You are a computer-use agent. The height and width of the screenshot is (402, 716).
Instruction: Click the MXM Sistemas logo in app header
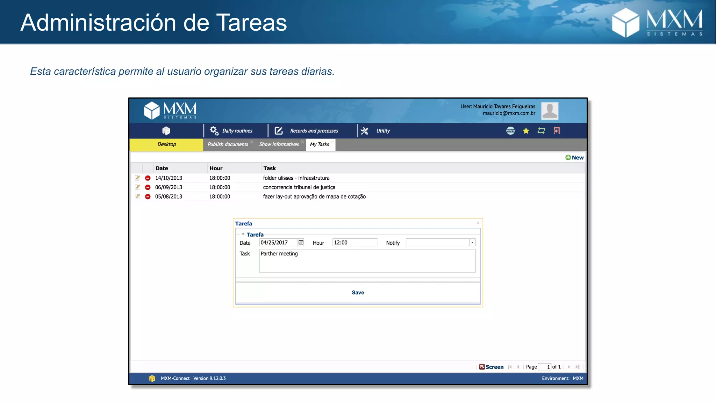point(170,110)
